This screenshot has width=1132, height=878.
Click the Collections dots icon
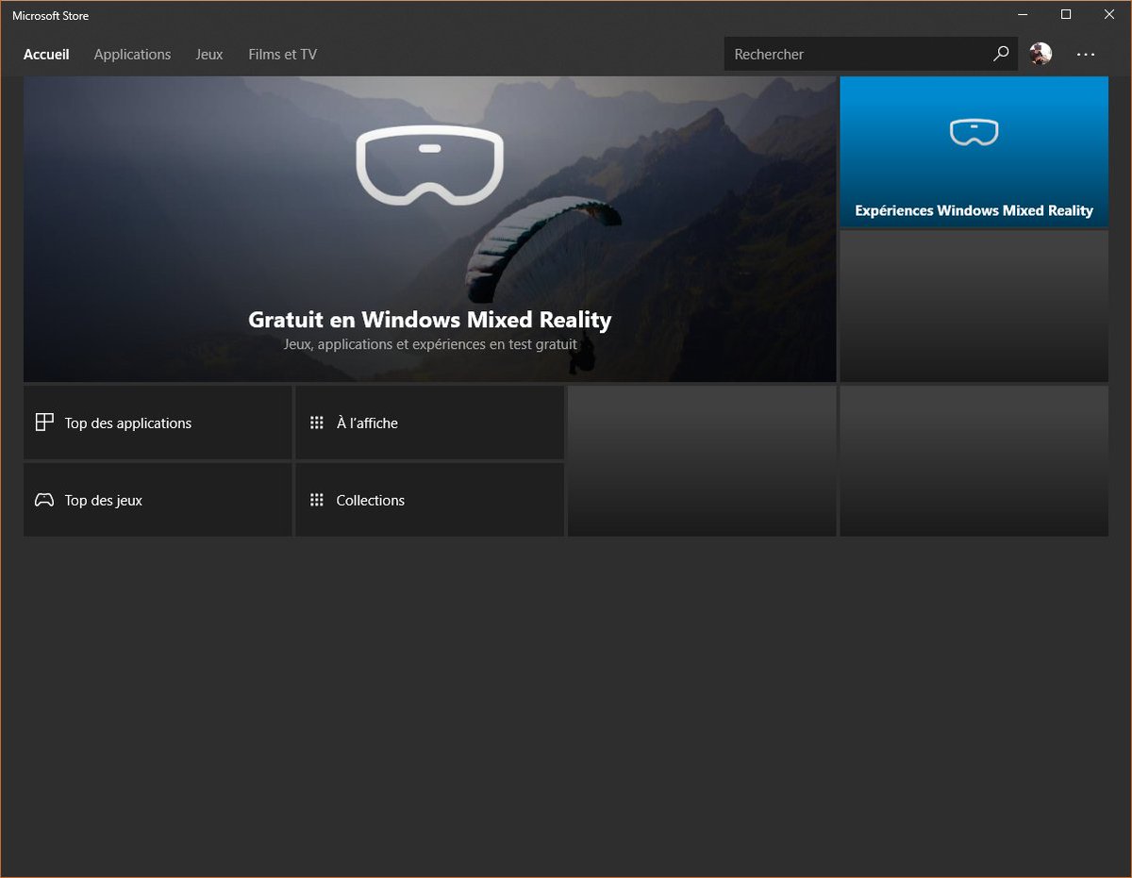tap(317, 500)
